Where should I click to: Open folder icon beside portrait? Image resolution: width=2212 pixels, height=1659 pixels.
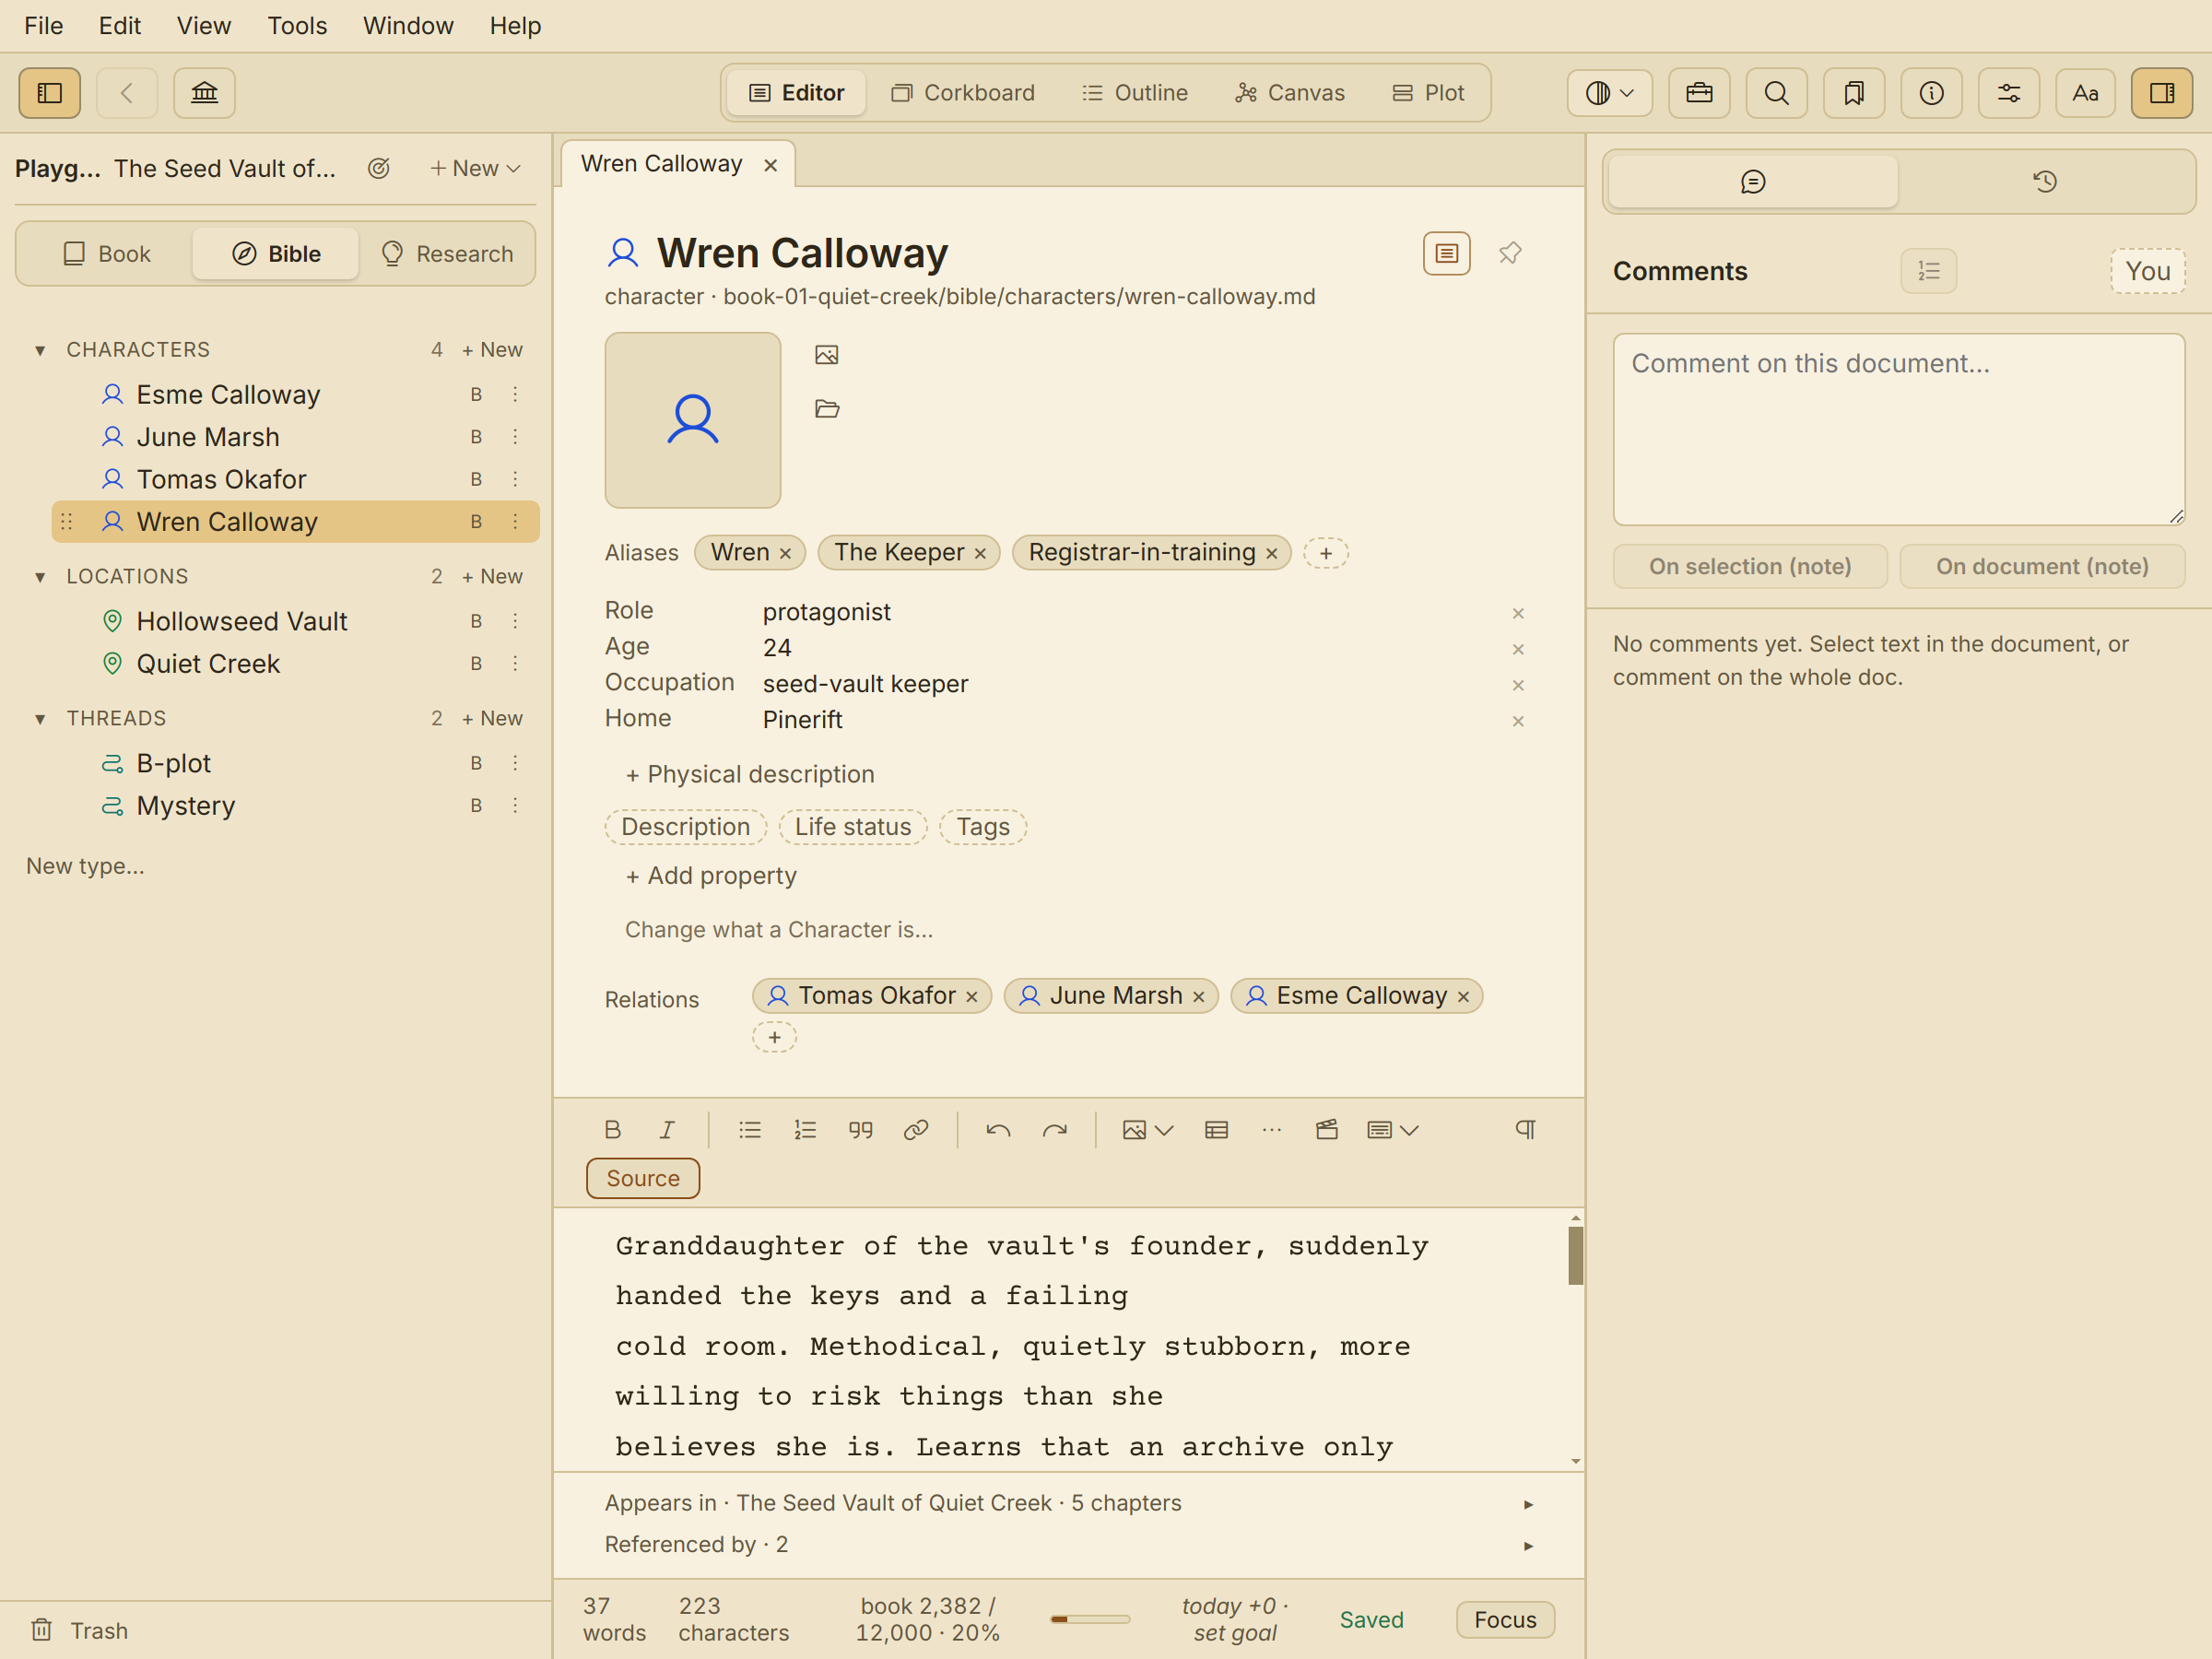tap(827, 409)
